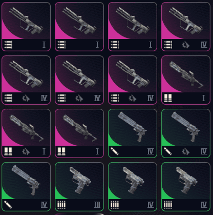This screenshot has height=215, width=213.
Task: Click the tier III numeral on the green pistol
Action: 97,205
